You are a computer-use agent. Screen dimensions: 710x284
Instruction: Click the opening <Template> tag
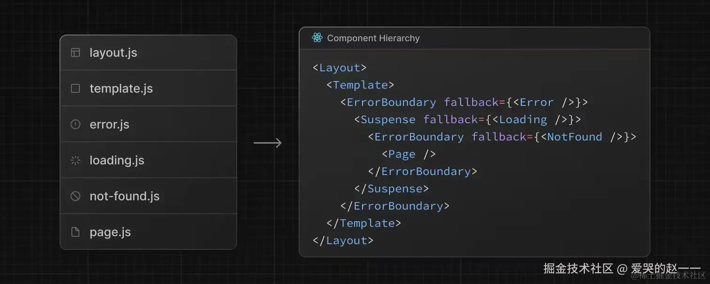point(360,85)
